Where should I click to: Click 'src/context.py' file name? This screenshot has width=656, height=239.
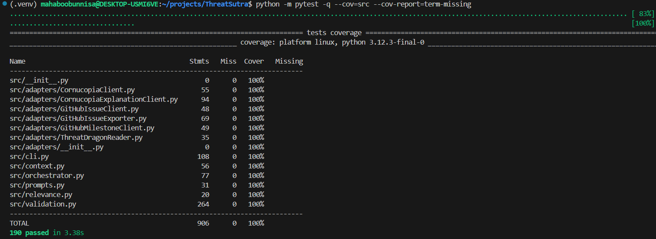point(37,166)
